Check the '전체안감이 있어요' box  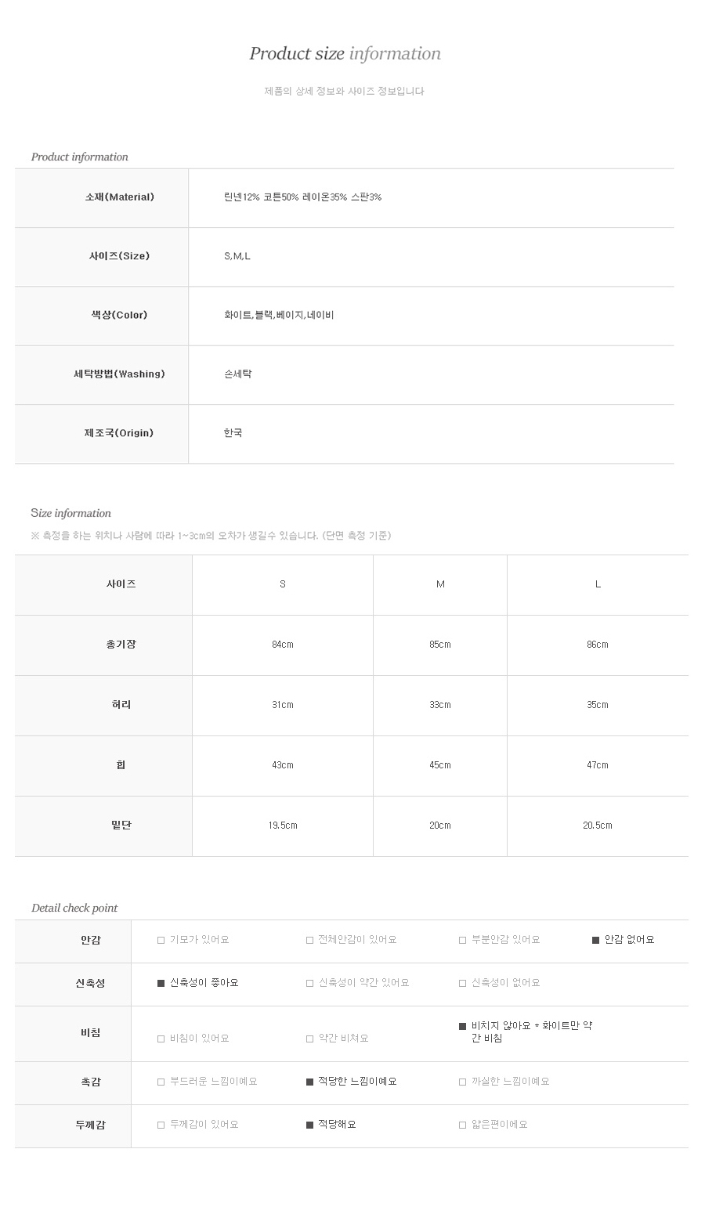[309, 940]
